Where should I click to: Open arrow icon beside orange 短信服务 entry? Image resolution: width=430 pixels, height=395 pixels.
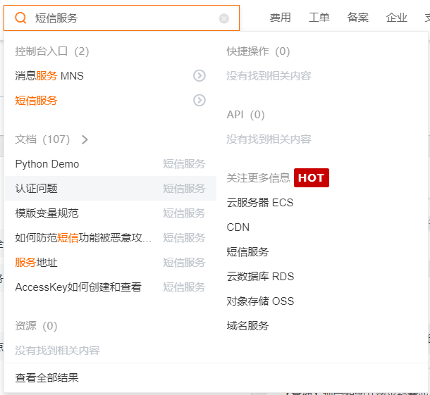point(199,101)
